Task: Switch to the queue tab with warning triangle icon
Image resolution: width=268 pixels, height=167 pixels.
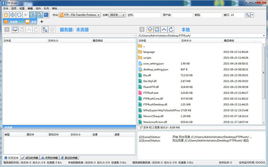Action: [x=50, y=158]
